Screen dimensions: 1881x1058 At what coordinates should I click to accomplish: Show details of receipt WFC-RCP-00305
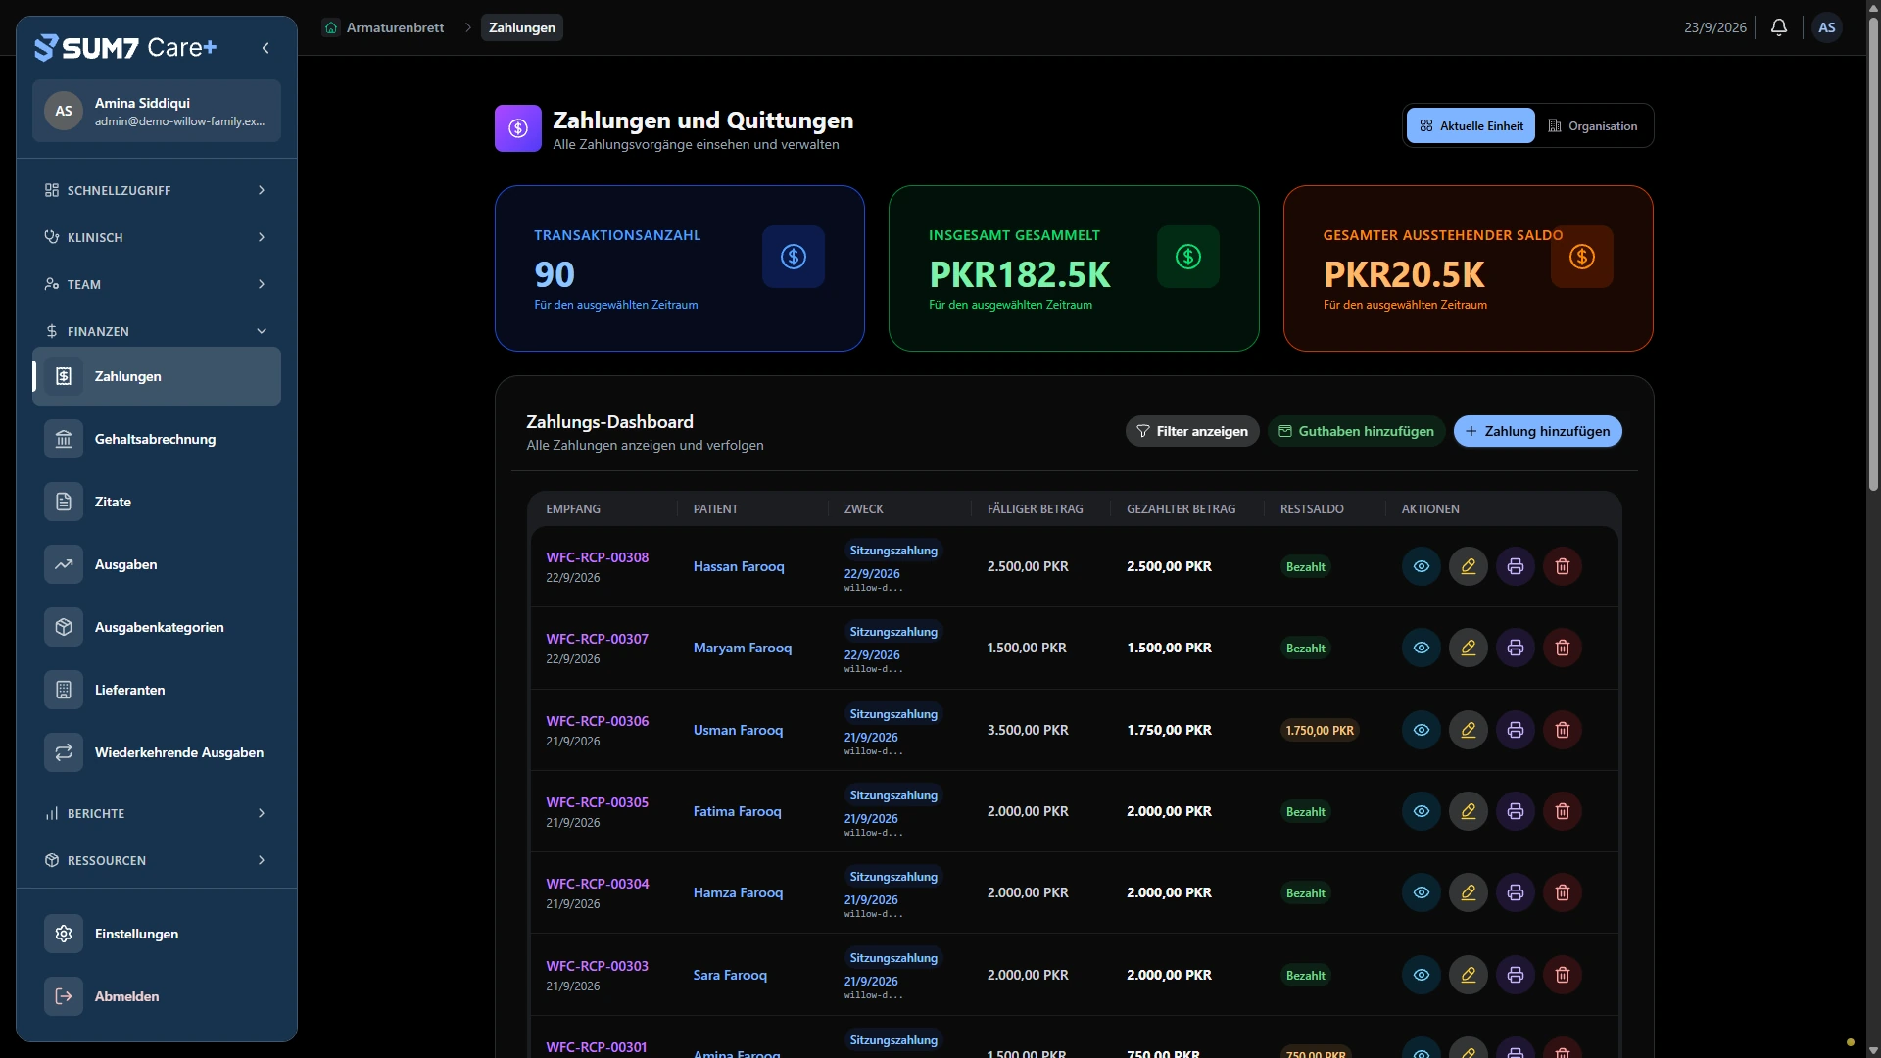[x=1422, y=811]
